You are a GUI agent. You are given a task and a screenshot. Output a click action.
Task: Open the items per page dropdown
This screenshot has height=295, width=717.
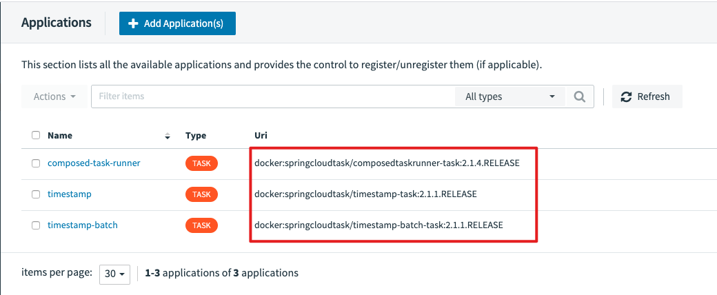click(115, 274)
